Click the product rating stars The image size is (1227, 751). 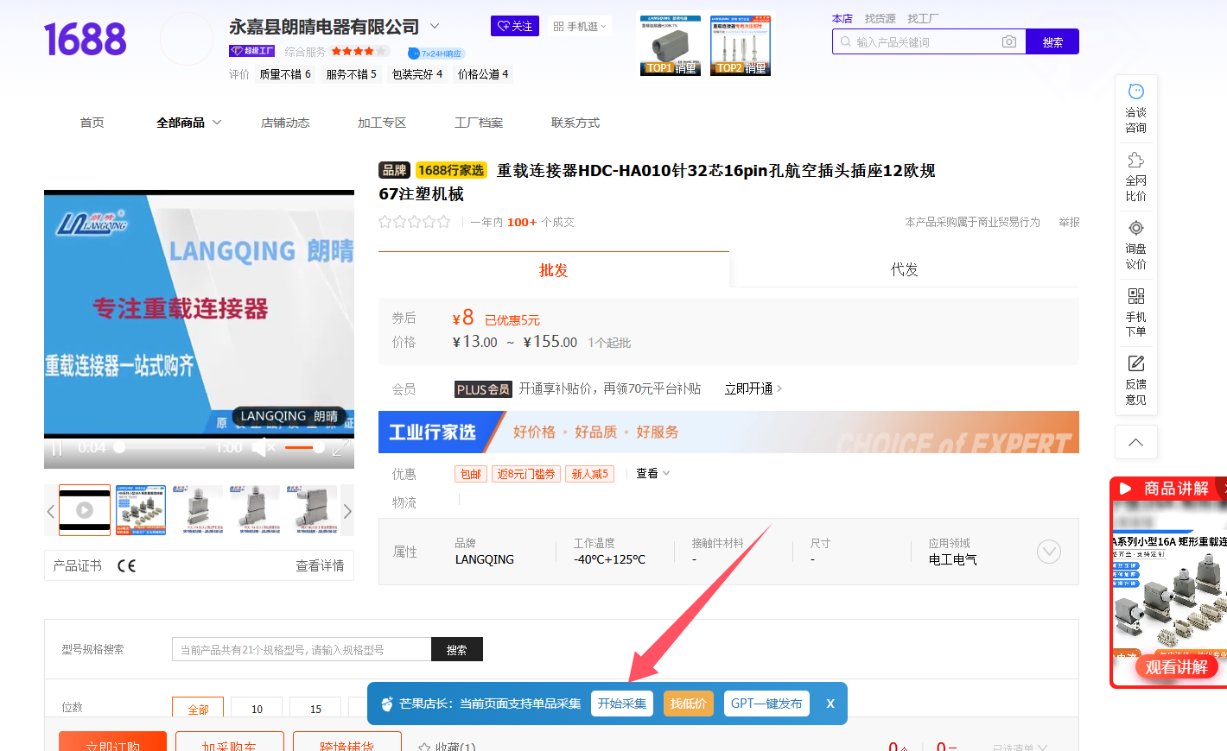click(x=415, y=222)
